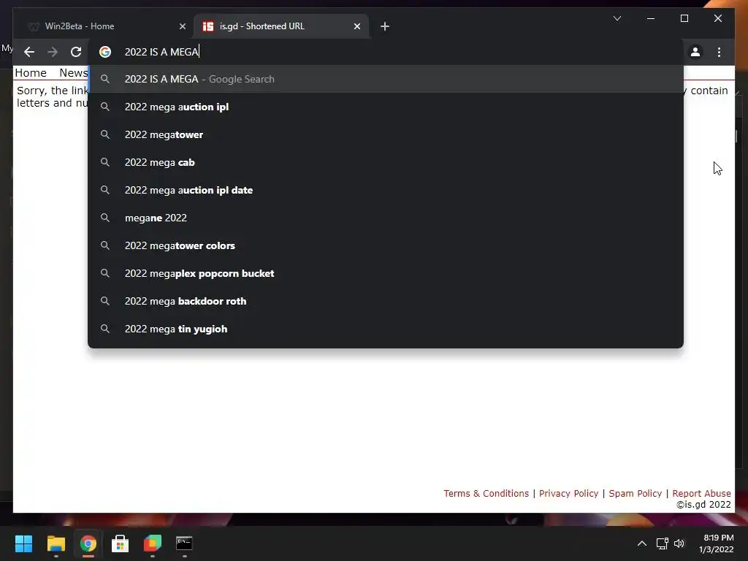Open Microsoft Store from the taskbar
Viewport: 748px width, 561px height.
(x=121, y=543)
